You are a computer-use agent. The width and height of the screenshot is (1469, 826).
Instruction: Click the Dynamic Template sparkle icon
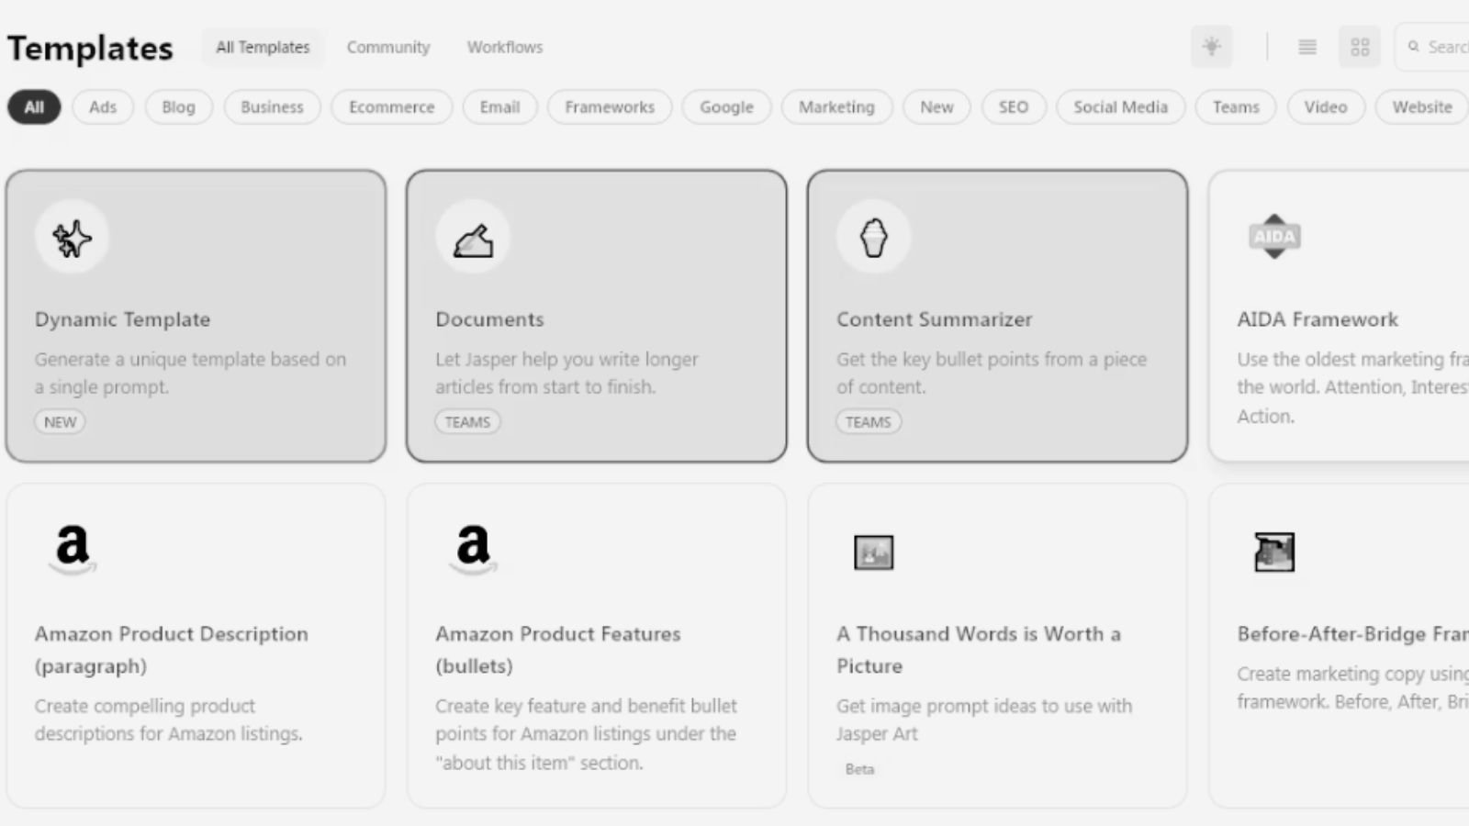(72, 239)
